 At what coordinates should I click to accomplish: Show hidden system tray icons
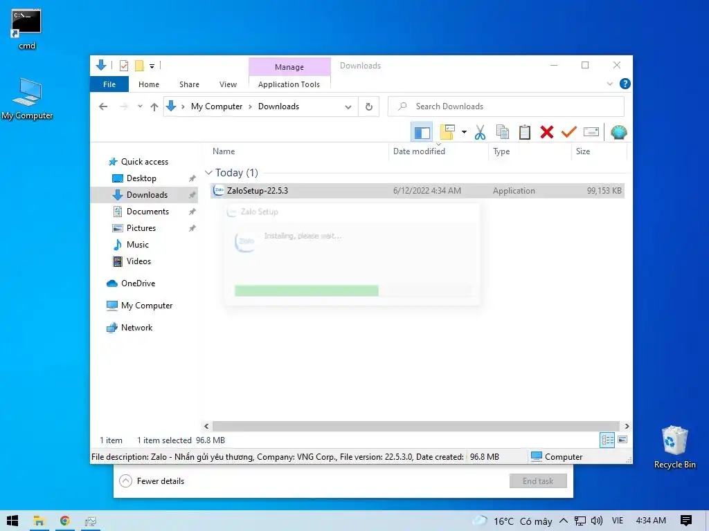point(564,521)
